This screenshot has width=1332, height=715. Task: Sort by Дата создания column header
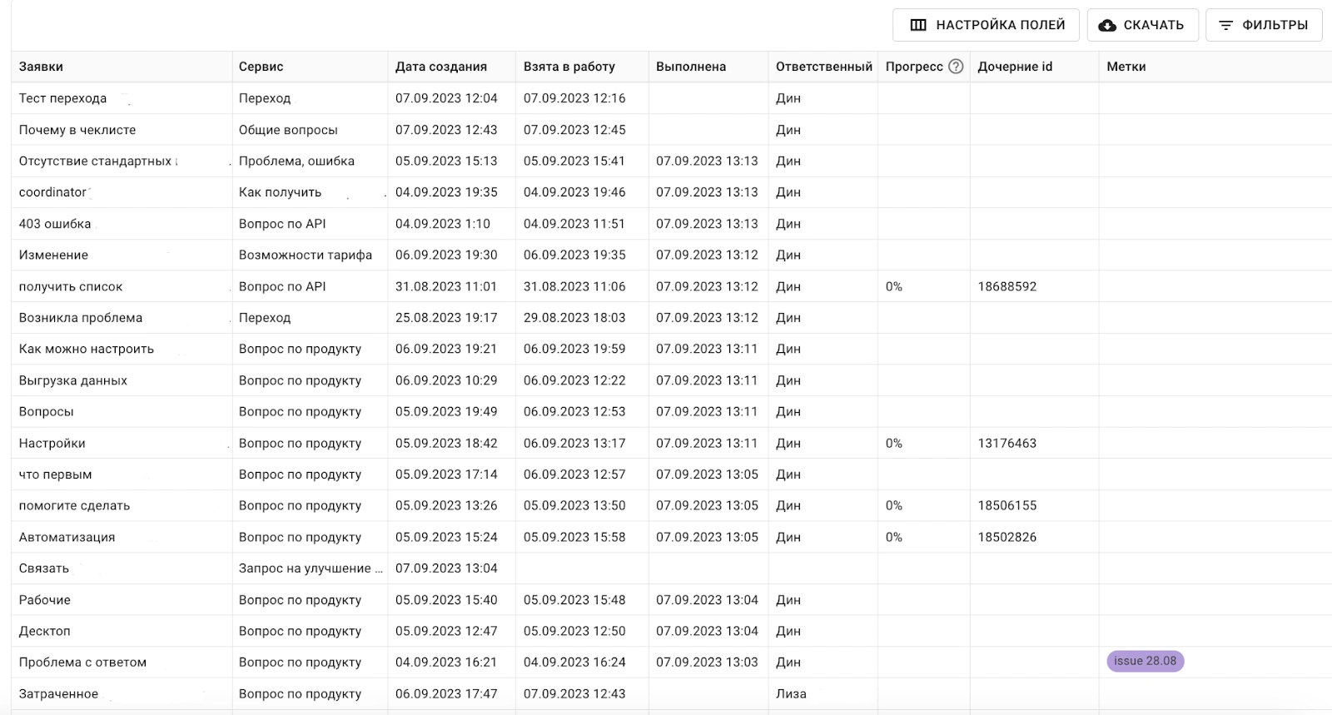pyautogui.click(x=440, y=67)
